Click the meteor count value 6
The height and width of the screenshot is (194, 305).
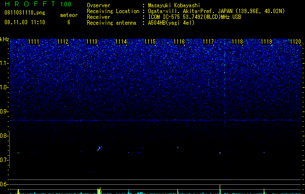click(69, 22)
